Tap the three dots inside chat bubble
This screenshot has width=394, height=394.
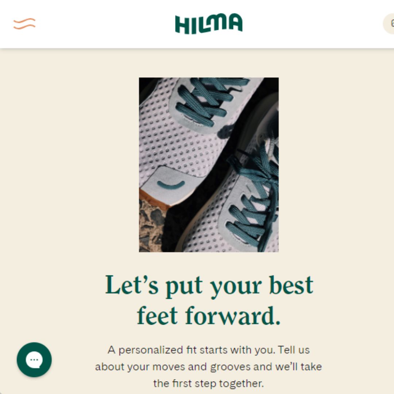pyautogui.click(x=34, y=360)
